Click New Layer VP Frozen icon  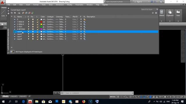(26, 13)
